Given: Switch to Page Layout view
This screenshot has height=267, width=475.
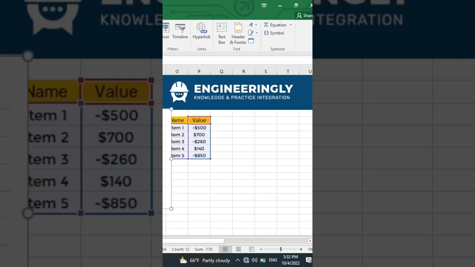Looking at the screenshot, I should tap(239, 249).
